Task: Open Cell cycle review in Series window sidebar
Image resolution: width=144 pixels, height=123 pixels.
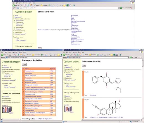Action: coord(19,34)
